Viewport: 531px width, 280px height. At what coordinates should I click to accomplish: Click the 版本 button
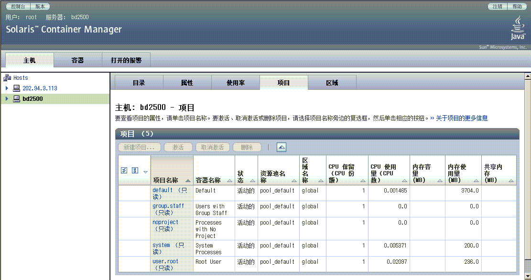(x=40, y=6)
